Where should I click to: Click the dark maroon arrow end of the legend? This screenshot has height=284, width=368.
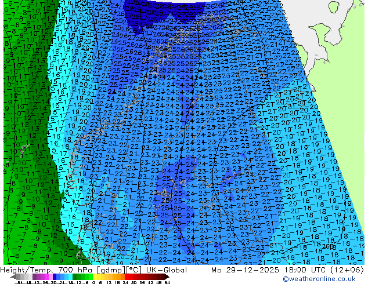(x=167, y=277)
